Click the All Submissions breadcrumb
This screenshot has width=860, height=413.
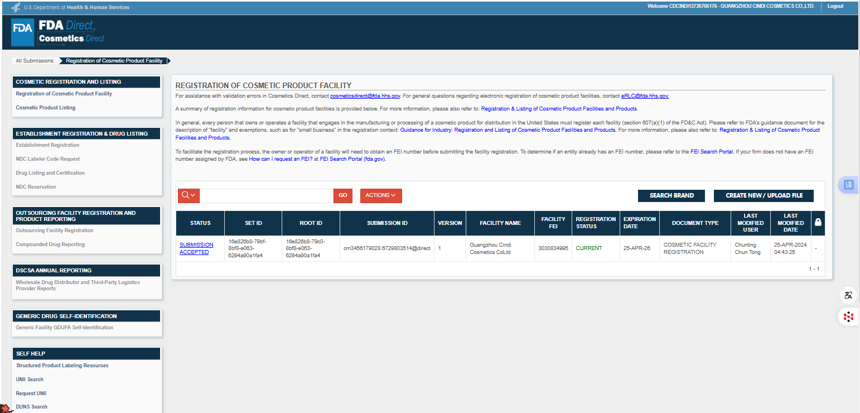click(x=35, y=61)
